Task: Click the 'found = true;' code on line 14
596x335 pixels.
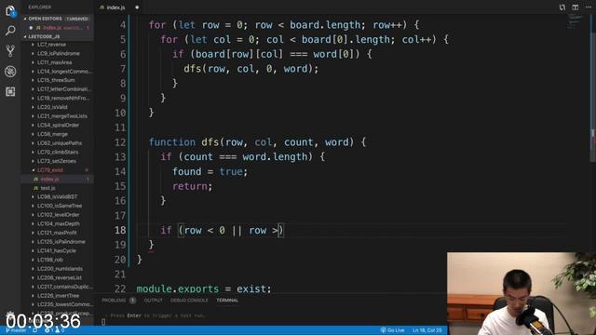Action: click(x=210, y=171)
